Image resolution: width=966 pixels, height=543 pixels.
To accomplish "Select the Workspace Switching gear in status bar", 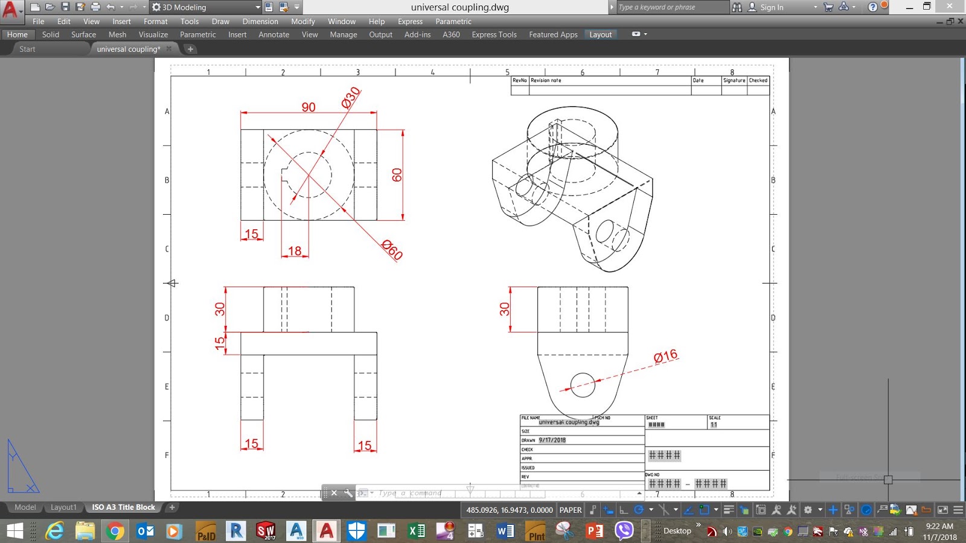I will 807,510.
